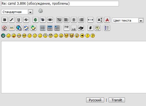Image resolution: width=146 pixels, height=106 pixels.
Task: Insert the grinning twisted devil smiley
Action: click(71, 36)
